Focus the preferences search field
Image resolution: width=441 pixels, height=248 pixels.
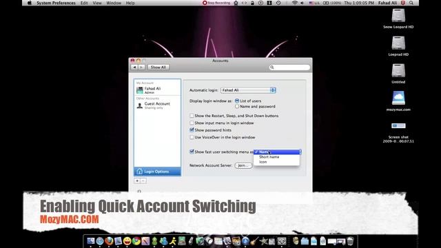coord(289,68)
